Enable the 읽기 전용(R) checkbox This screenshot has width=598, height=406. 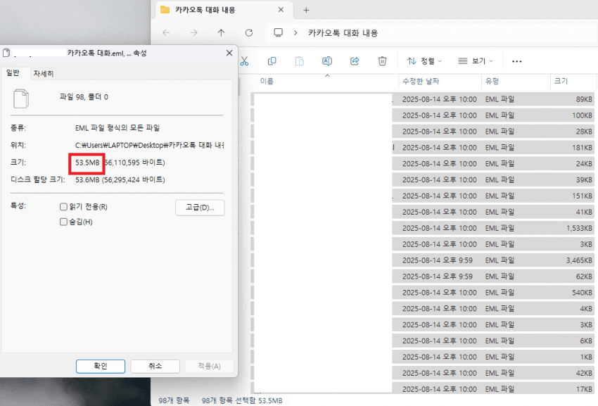(65, 207)
